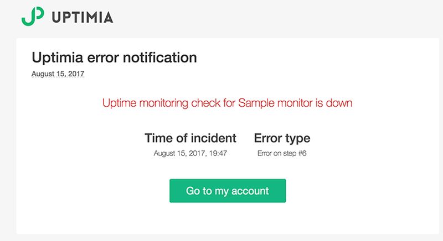Screen dimensions: 443x241
Task: Click the green Uptimia logo icon
Action: [x=33, y=17]
